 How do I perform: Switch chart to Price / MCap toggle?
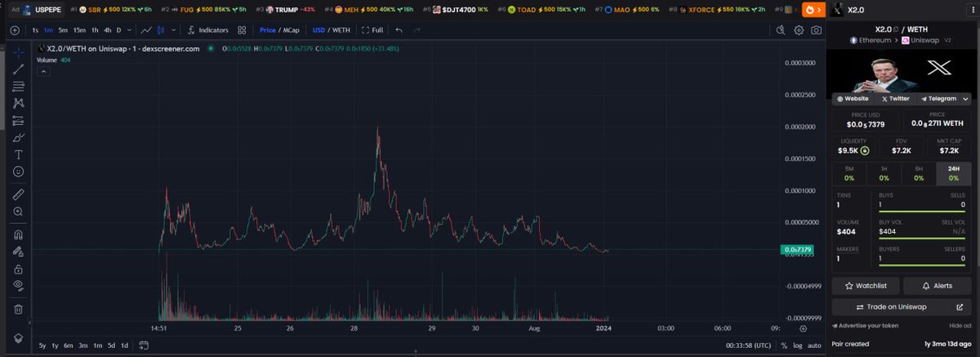pyautogui.click(x=278, y=30)
